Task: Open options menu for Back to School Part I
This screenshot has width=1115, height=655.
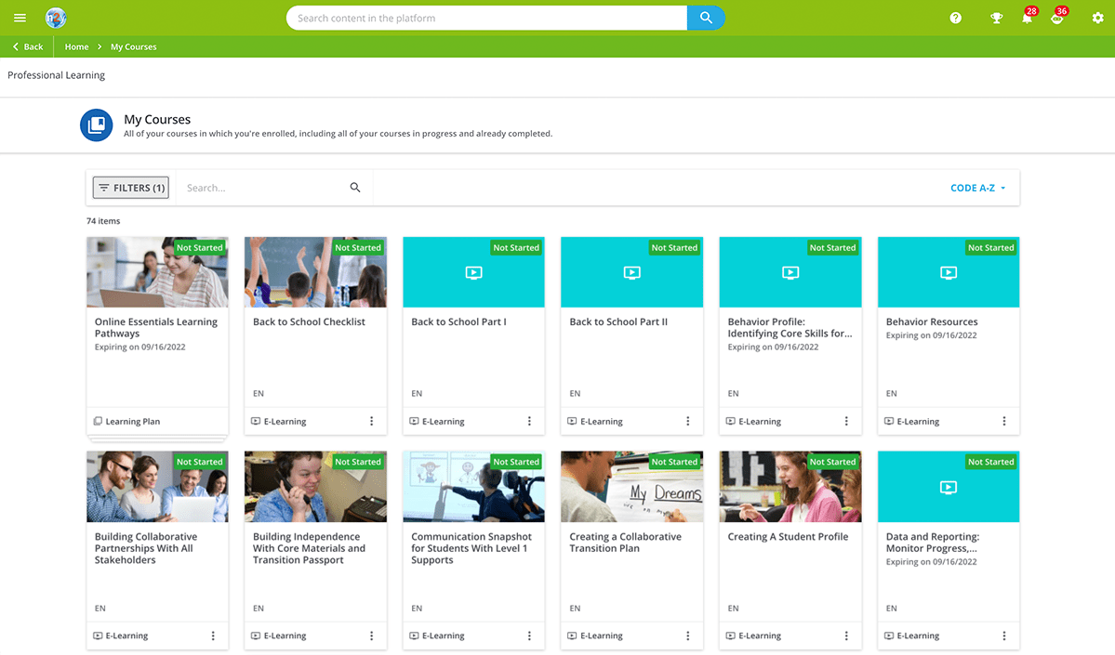Action: [x=529, y=421]
